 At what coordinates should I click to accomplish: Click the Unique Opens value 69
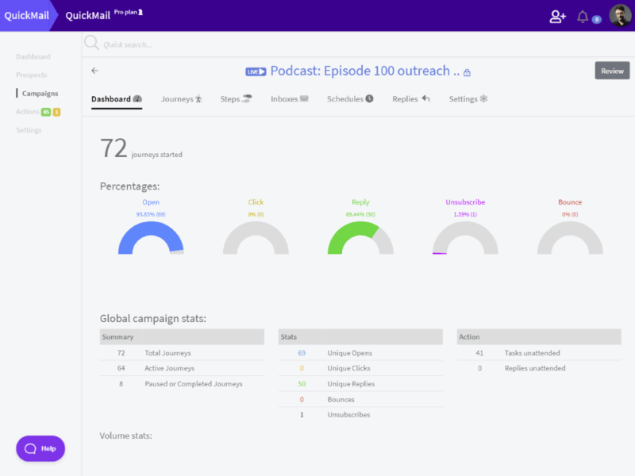[x=302, y=353]
